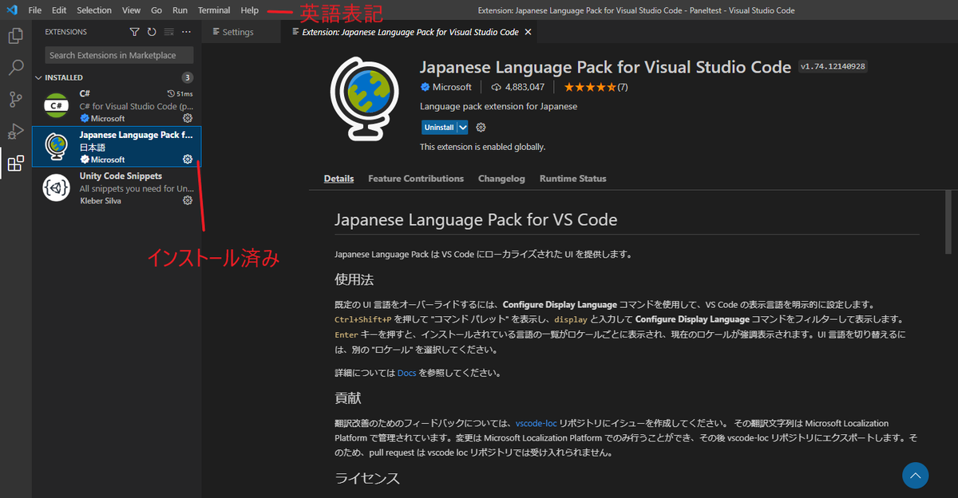Open manage gear for Unity Code Snippets
Screen dimensions: 958x498
(188, 200)
